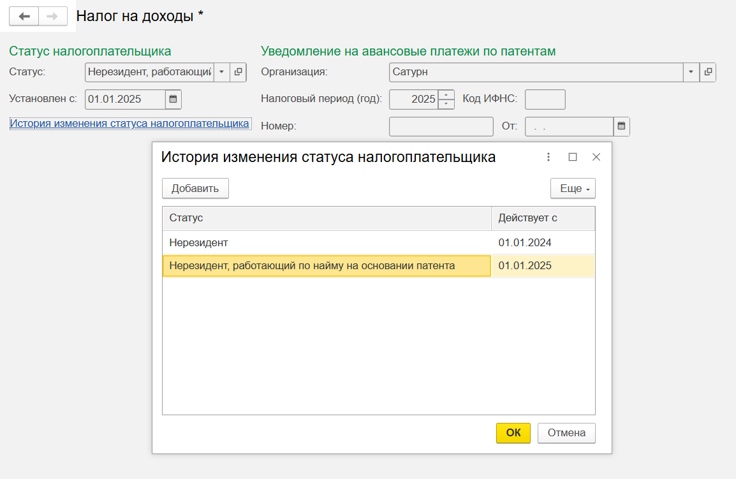The width and height of the screenshot is (736, 479).
Task: Click the Отмена button
Action: [x=566, y=433]
